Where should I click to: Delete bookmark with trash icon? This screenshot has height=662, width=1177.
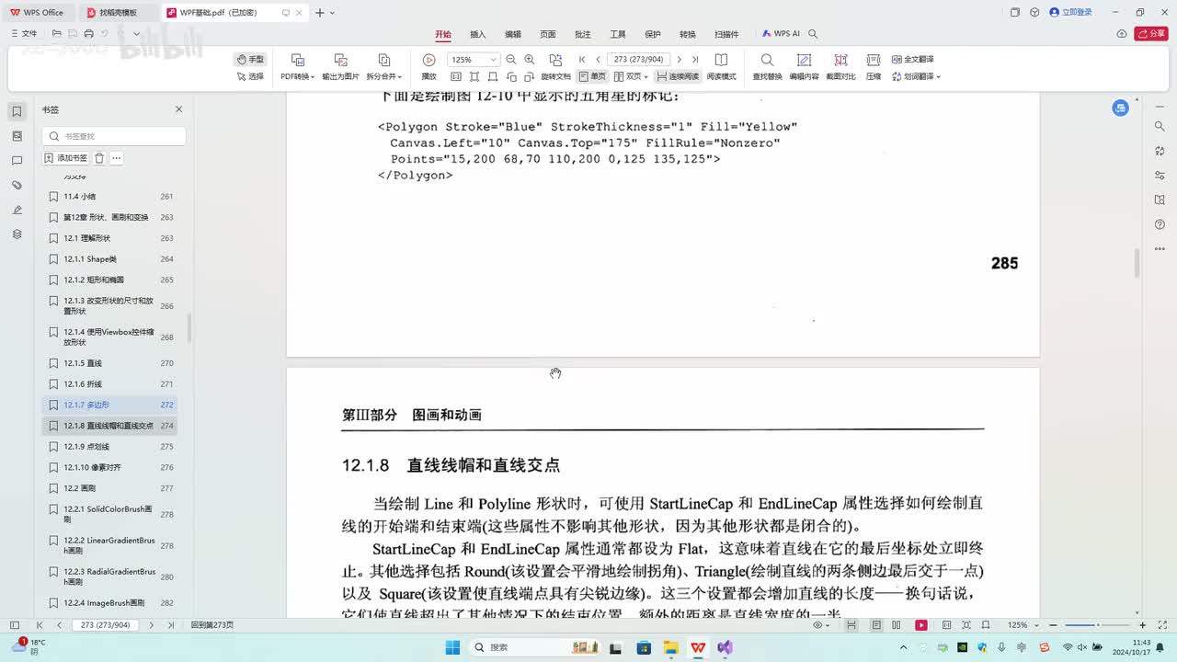click(x=99, y=158)
